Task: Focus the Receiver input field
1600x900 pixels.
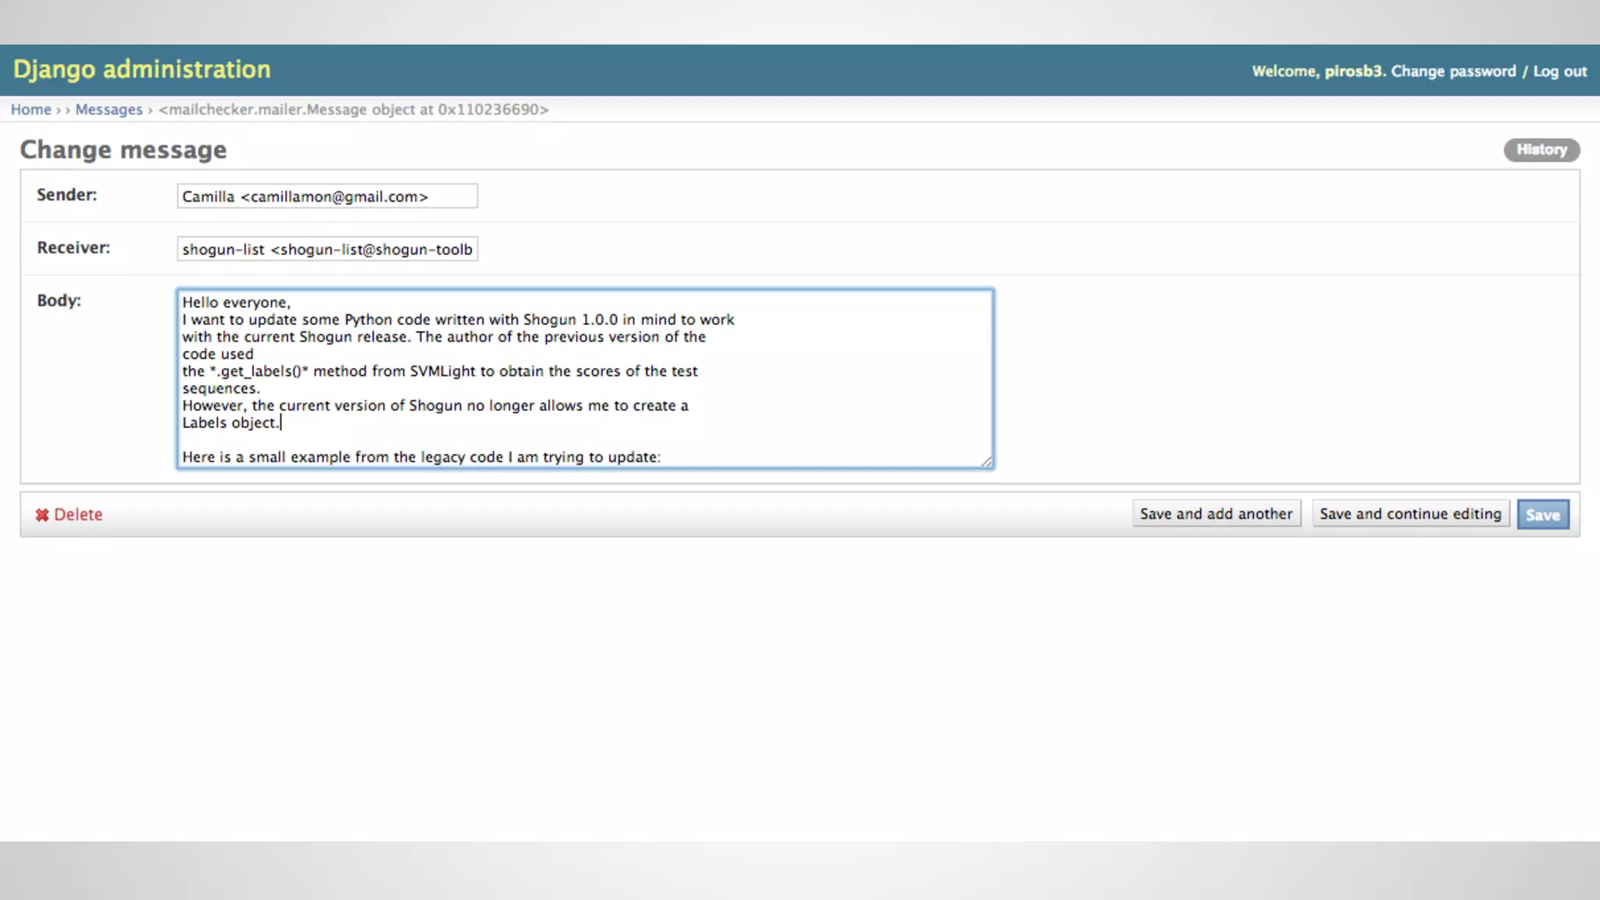Action: 327,249
